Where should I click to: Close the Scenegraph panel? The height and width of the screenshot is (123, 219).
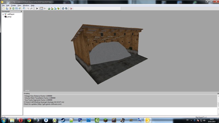coord(21,11)
